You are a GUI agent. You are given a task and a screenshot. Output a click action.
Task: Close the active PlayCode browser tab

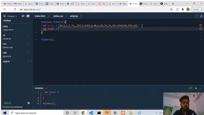point(136,4)
